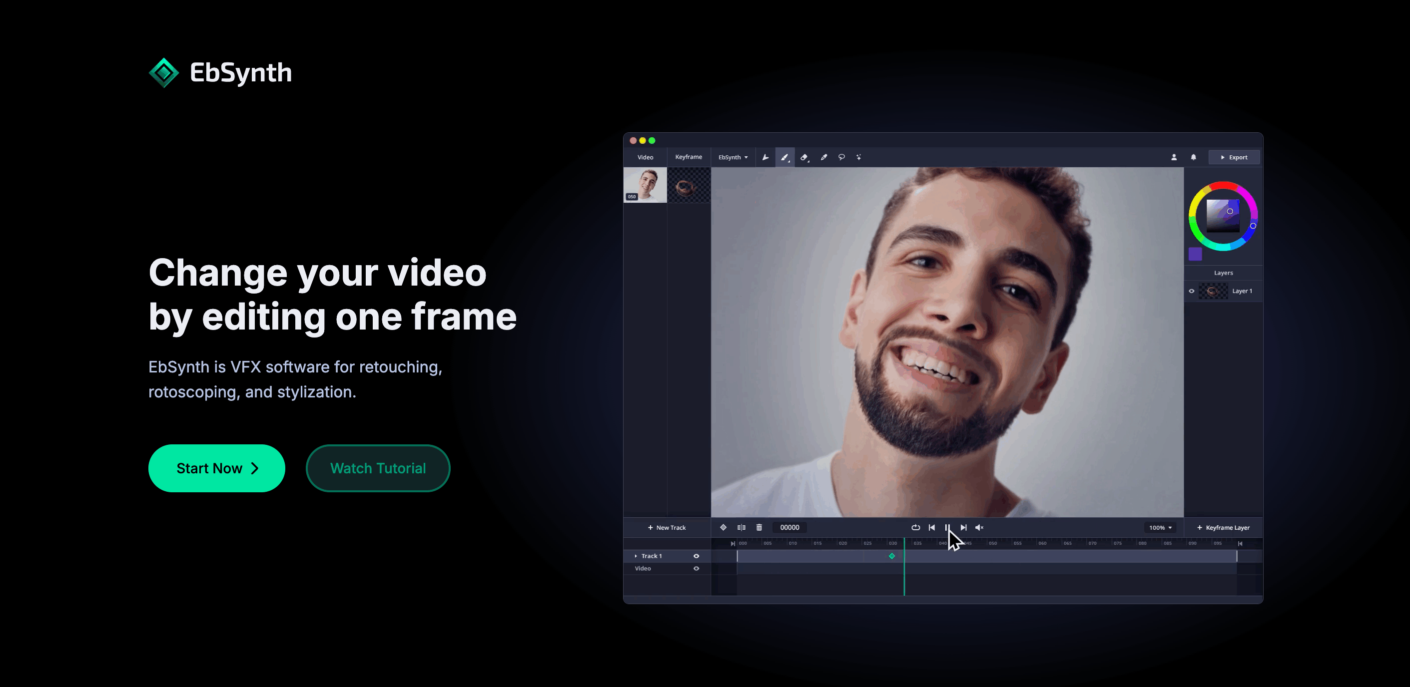
Task: Add a keyframe with the diamond icon
Action: click(x=723, y=527)
